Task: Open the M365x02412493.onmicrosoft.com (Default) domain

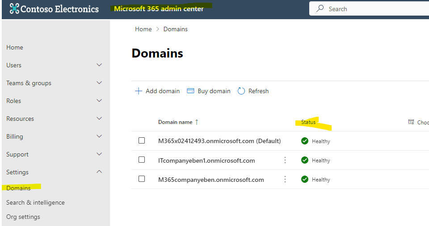Action: [219, 141]
